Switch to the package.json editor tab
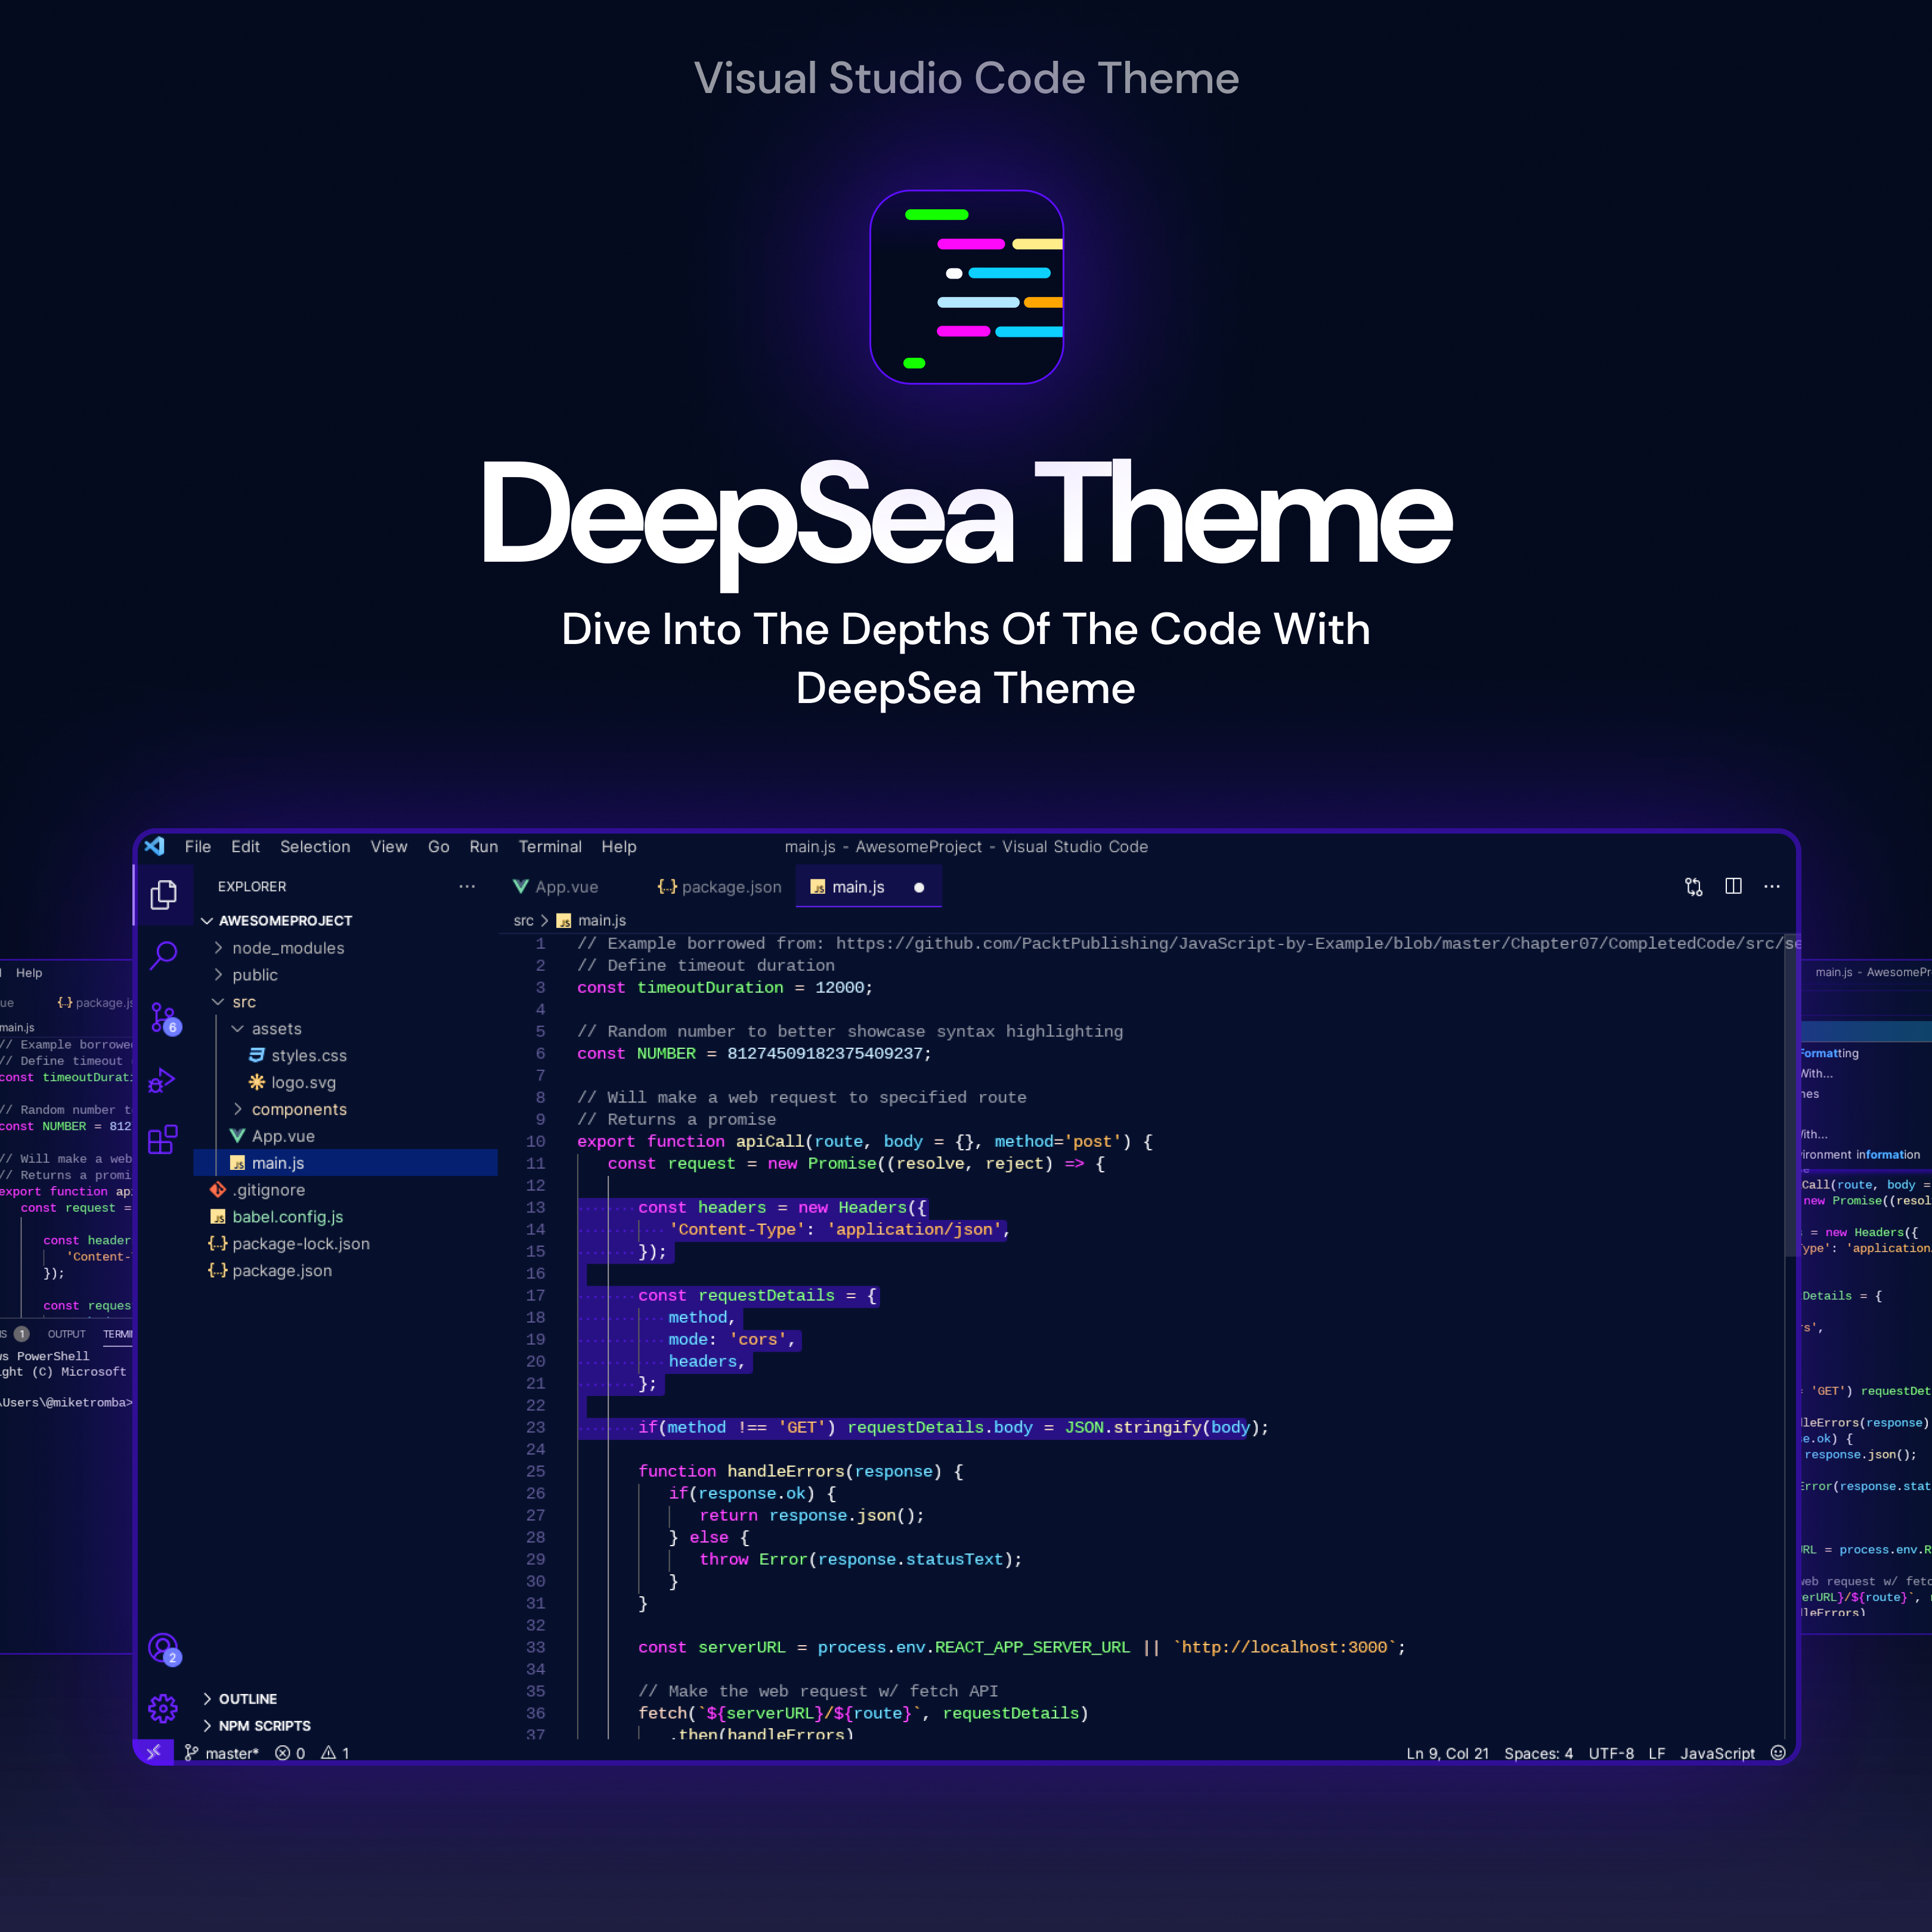1932x1932 pixels. [x=720, y=887]
